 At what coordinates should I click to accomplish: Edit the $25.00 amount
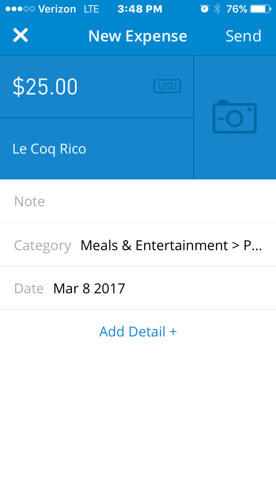[45, 87]
